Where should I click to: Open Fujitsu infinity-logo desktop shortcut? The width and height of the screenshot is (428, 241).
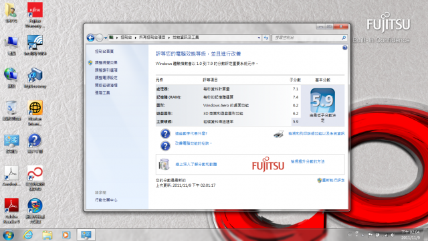35,178
